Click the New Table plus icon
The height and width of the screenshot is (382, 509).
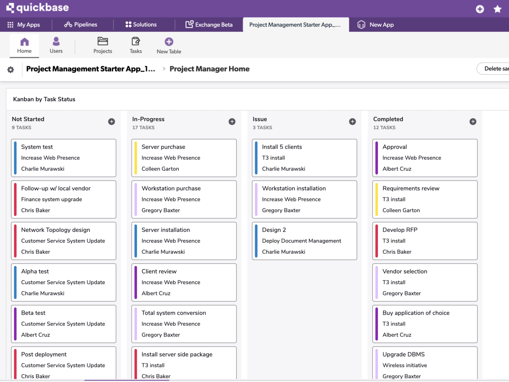pos(169,42)
